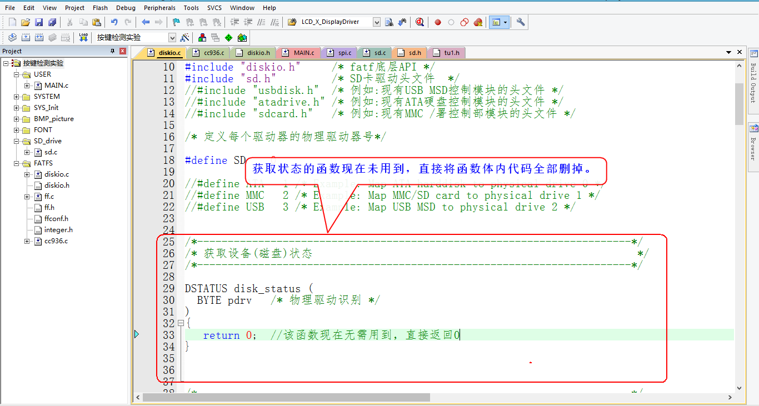The image size is (759, 406).
Task: Open Options for Target magic wand icon
Action: click(184, 37)
